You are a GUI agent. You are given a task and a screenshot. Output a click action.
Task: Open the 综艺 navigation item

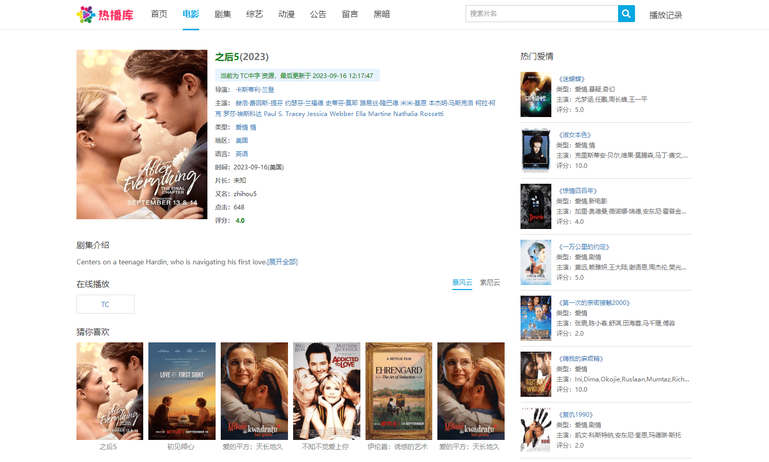(255, 14)
